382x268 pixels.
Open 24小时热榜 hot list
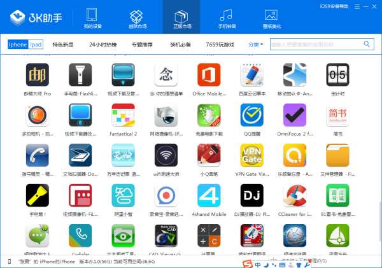point(103,45)
